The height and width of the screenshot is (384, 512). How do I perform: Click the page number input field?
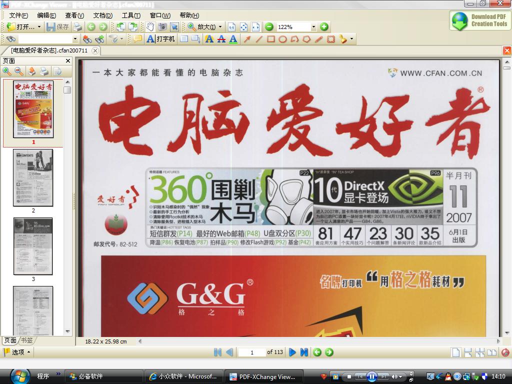(x=252, y=352)
